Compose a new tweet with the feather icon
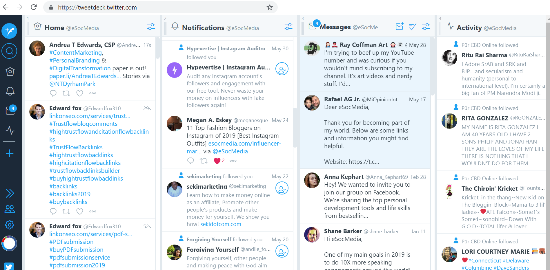Screen dimensions: 550x270 pyautogui.click(x=10, y=31)
